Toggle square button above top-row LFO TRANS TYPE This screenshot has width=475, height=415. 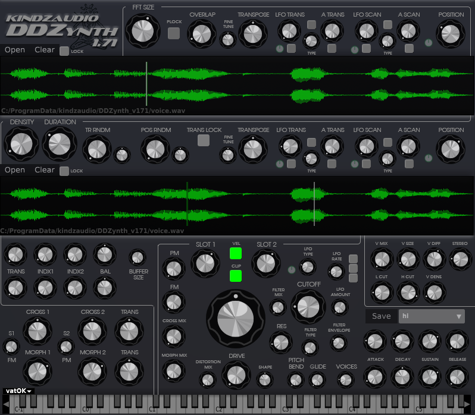click(x=311, y=24)
